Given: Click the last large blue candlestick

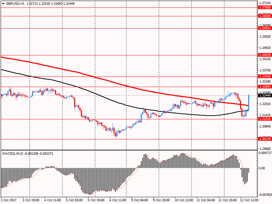Looking at the screenshot, I should [x=249, y=102].
